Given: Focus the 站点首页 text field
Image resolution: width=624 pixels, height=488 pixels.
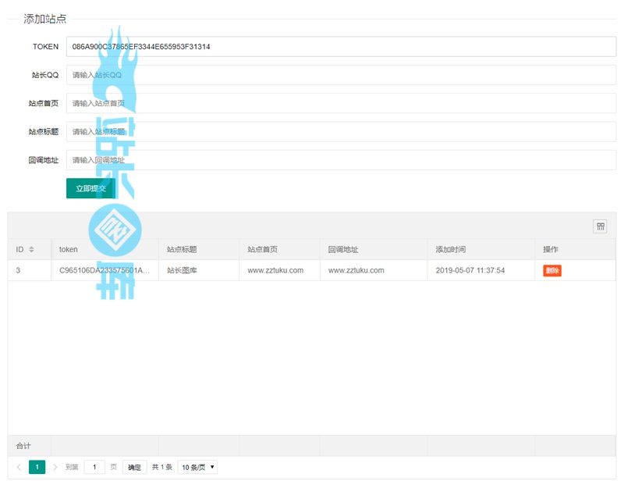Looking at the screenshot, I should (x=341, y=103).
